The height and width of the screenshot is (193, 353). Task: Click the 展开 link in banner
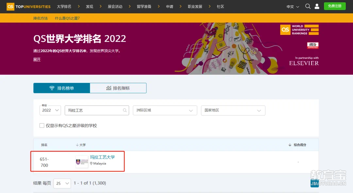[x=37, y=59]
